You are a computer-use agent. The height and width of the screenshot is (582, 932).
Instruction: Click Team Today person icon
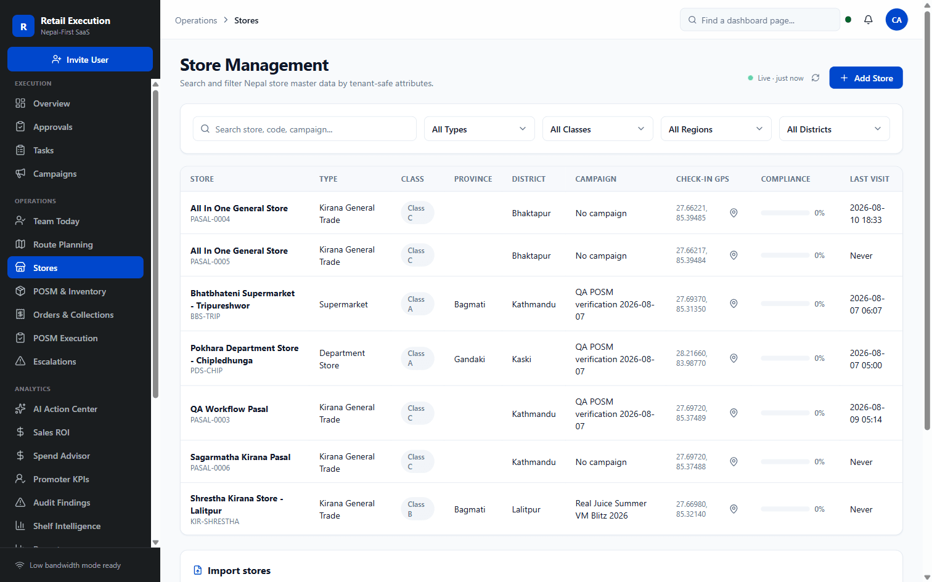20,220
